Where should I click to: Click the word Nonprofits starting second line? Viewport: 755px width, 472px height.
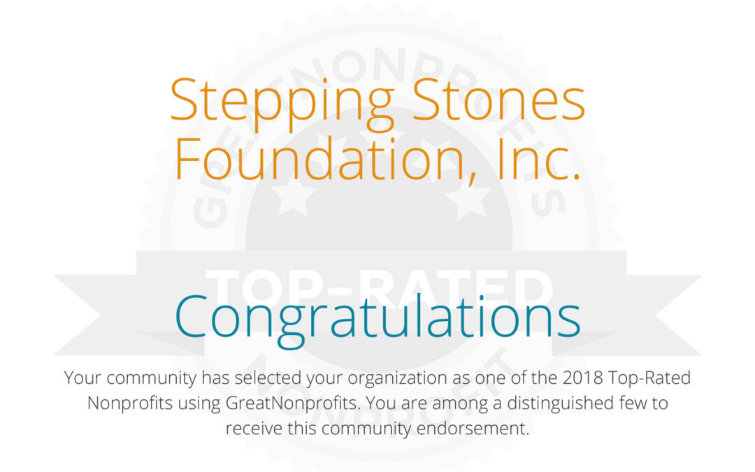pyautogui.click(x=130, y=403)
